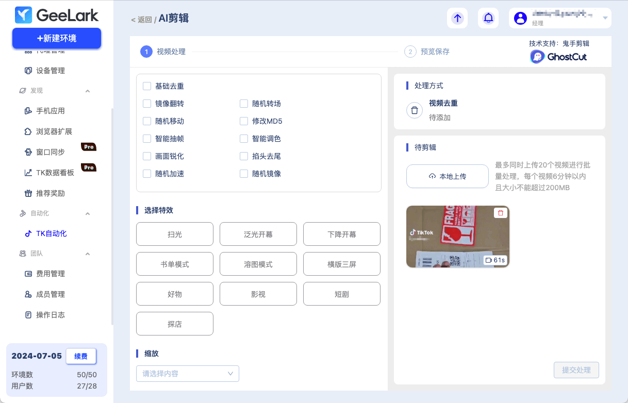Click the TikTok icon next to TK自动化

28,233
